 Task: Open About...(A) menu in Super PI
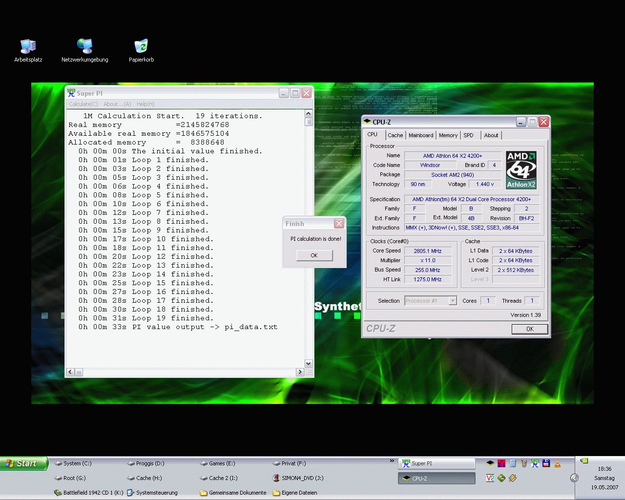tap(117, 104)
